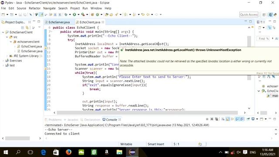Open the Run menu
Image resolution: width=279 pixels, height=157 pixels.
85,8
